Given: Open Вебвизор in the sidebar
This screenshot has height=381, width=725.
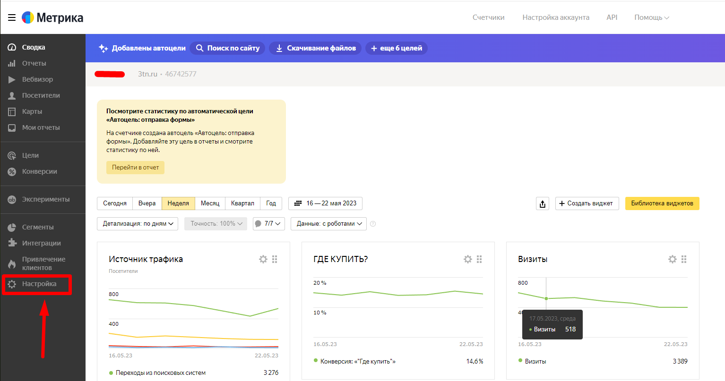Looking at the screenshot, I should click(37, 79).
